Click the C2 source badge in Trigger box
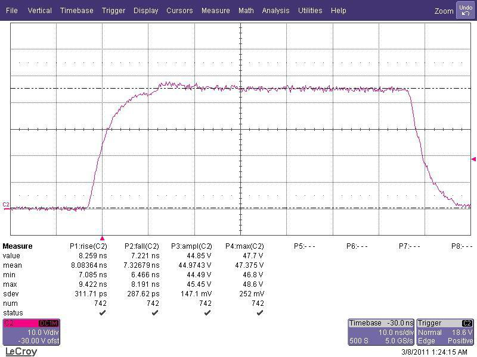The image size is (477, 357). 467,323
